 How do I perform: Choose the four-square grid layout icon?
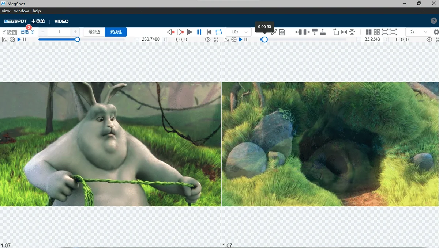(x=377, y=32)
